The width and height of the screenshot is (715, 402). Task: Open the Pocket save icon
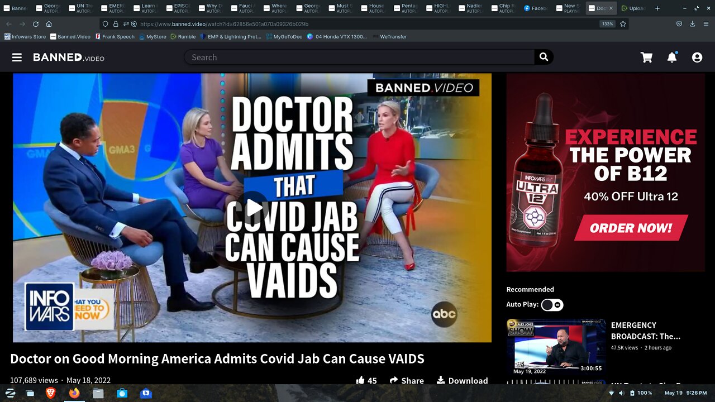click(x=679, y=24)
